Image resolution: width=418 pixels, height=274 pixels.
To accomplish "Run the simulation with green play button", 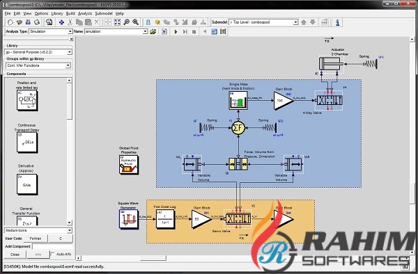I will point(176,32).
